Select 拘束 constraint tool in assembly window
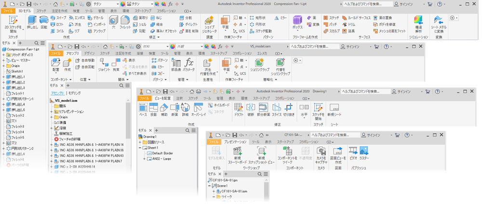This screenshot has width=482, height=204. [x=116, y=65]
